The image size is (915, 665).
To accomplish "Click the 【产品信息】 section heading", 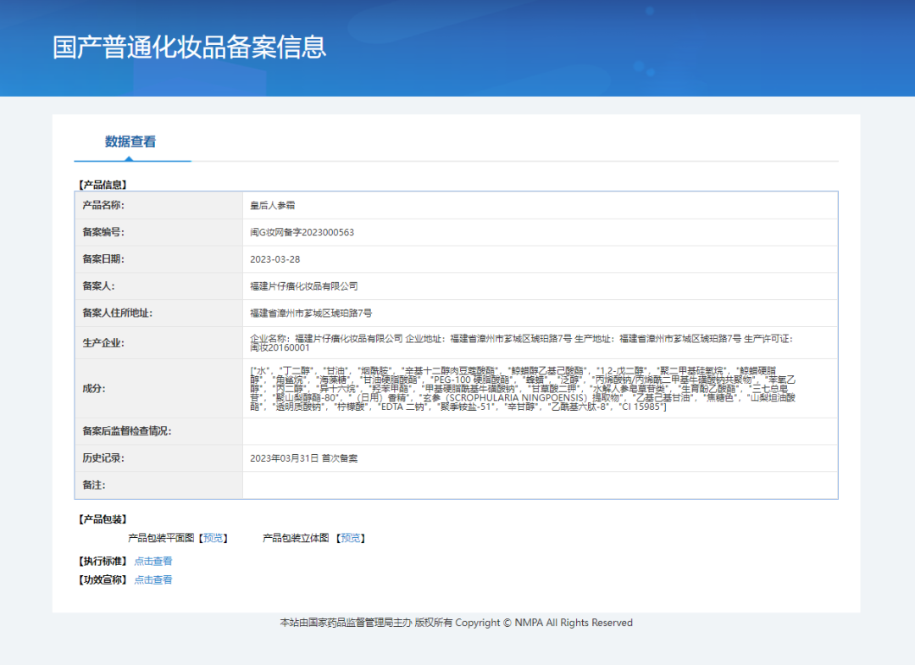I will 103,185.
